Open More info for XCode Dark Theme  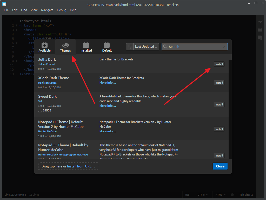108,83
